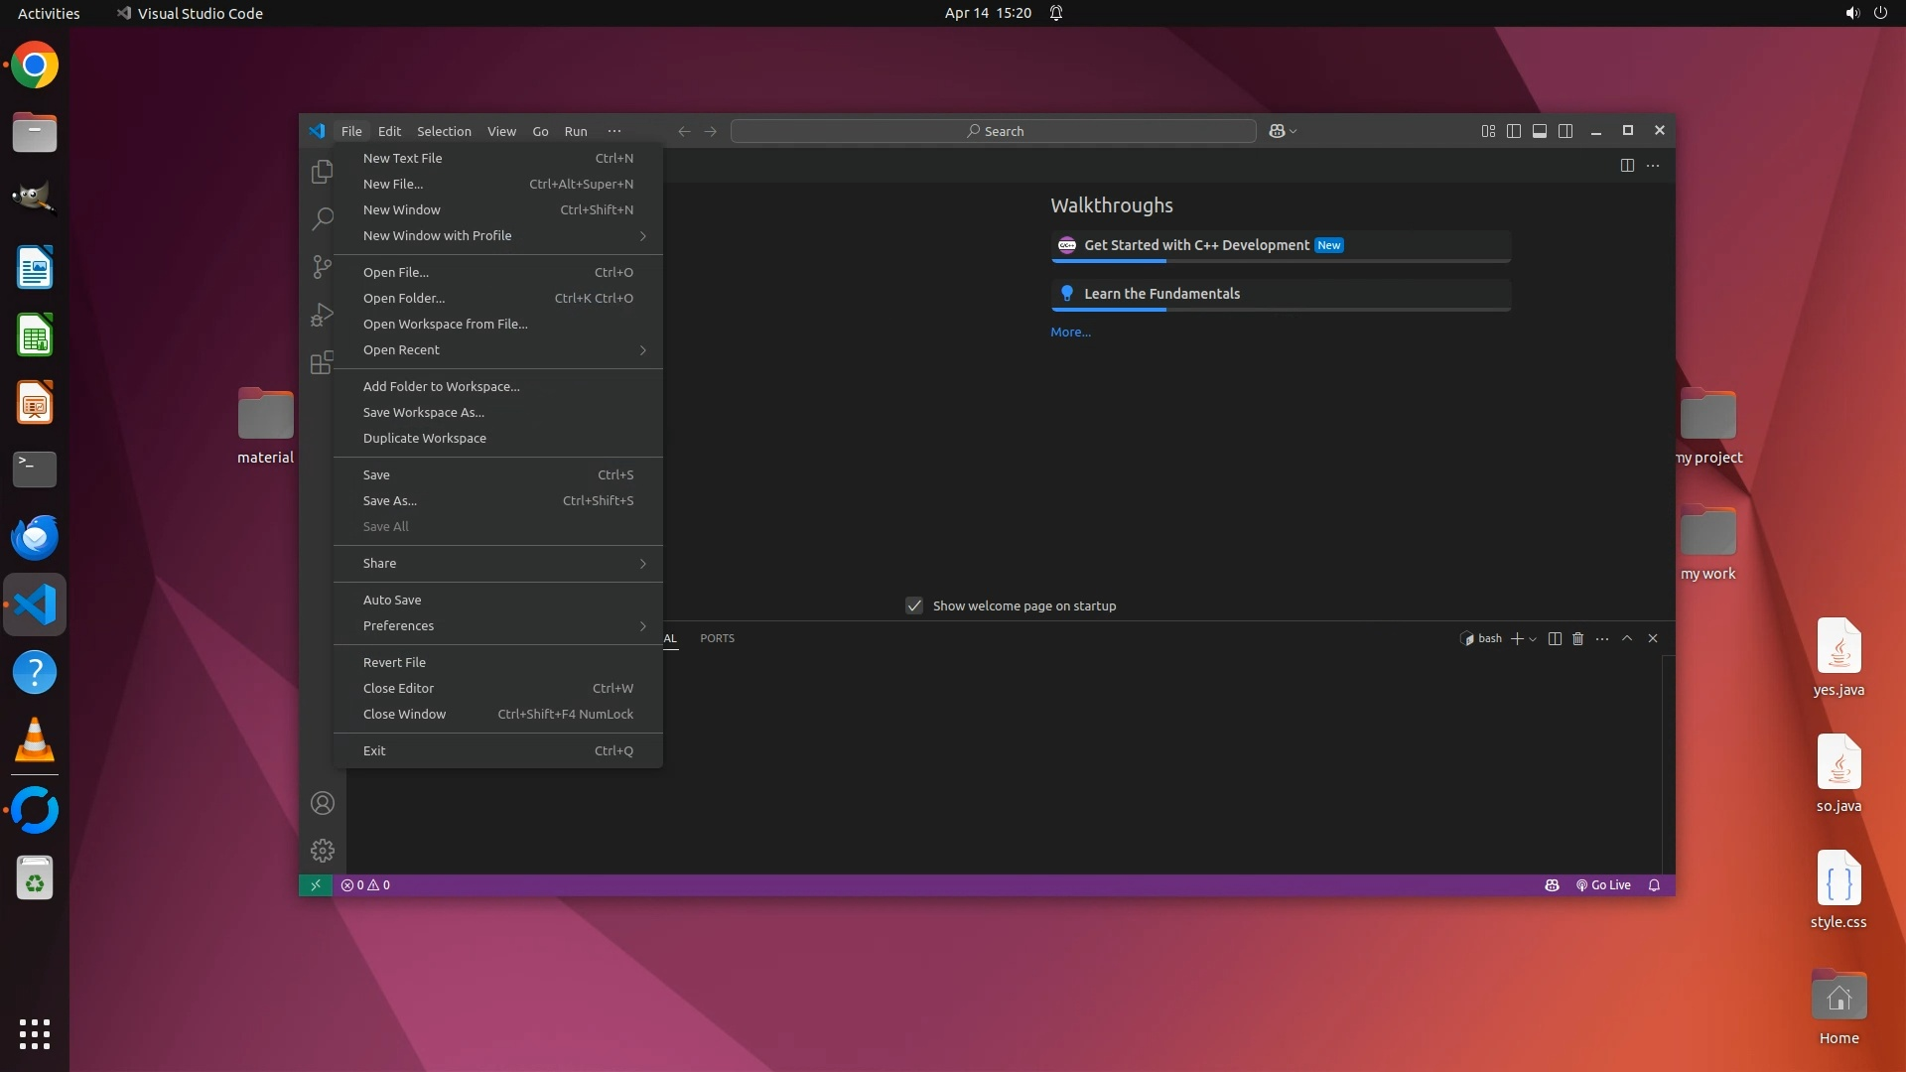Viewport: 1906px width, 1072px height.
Task: Choose Save As... from File menu
Action: 390,501
